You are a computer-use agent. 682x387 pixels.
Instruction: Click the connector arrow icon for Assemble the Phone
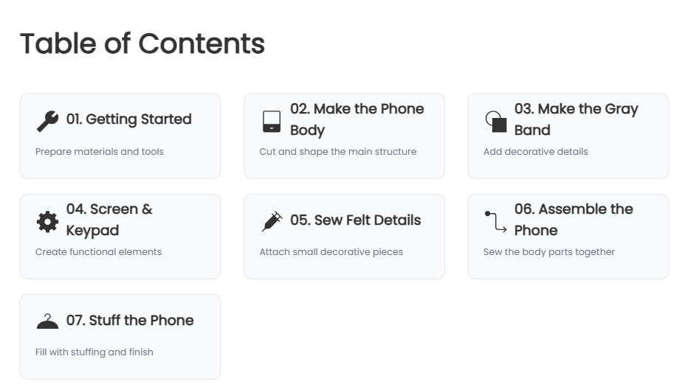[496, 222]
